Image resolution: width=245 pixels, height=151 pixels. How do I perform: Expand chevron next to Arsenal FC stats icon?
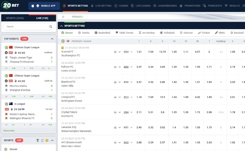[120, 52]
